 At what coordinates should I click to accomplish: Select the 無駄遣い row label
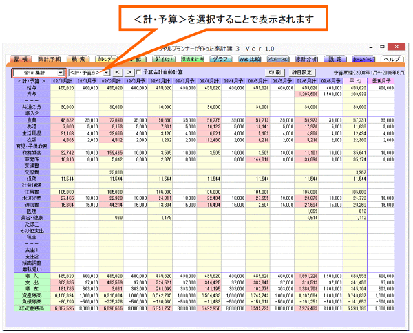(x=32, y=269)
